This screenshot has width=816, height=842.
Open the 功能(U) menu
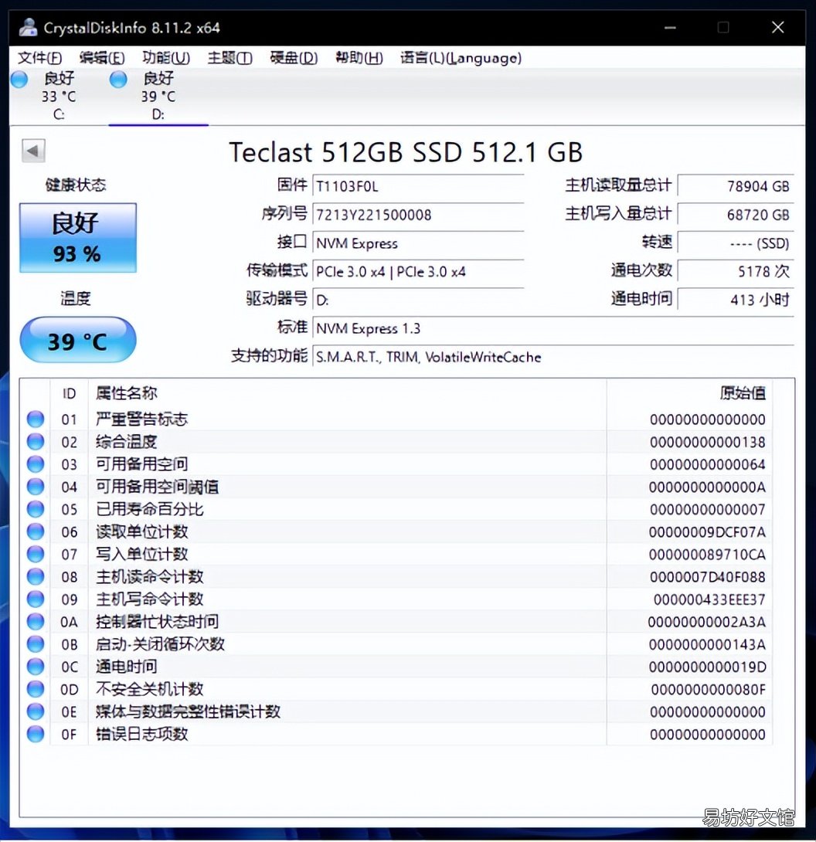[x=166, y=57]
